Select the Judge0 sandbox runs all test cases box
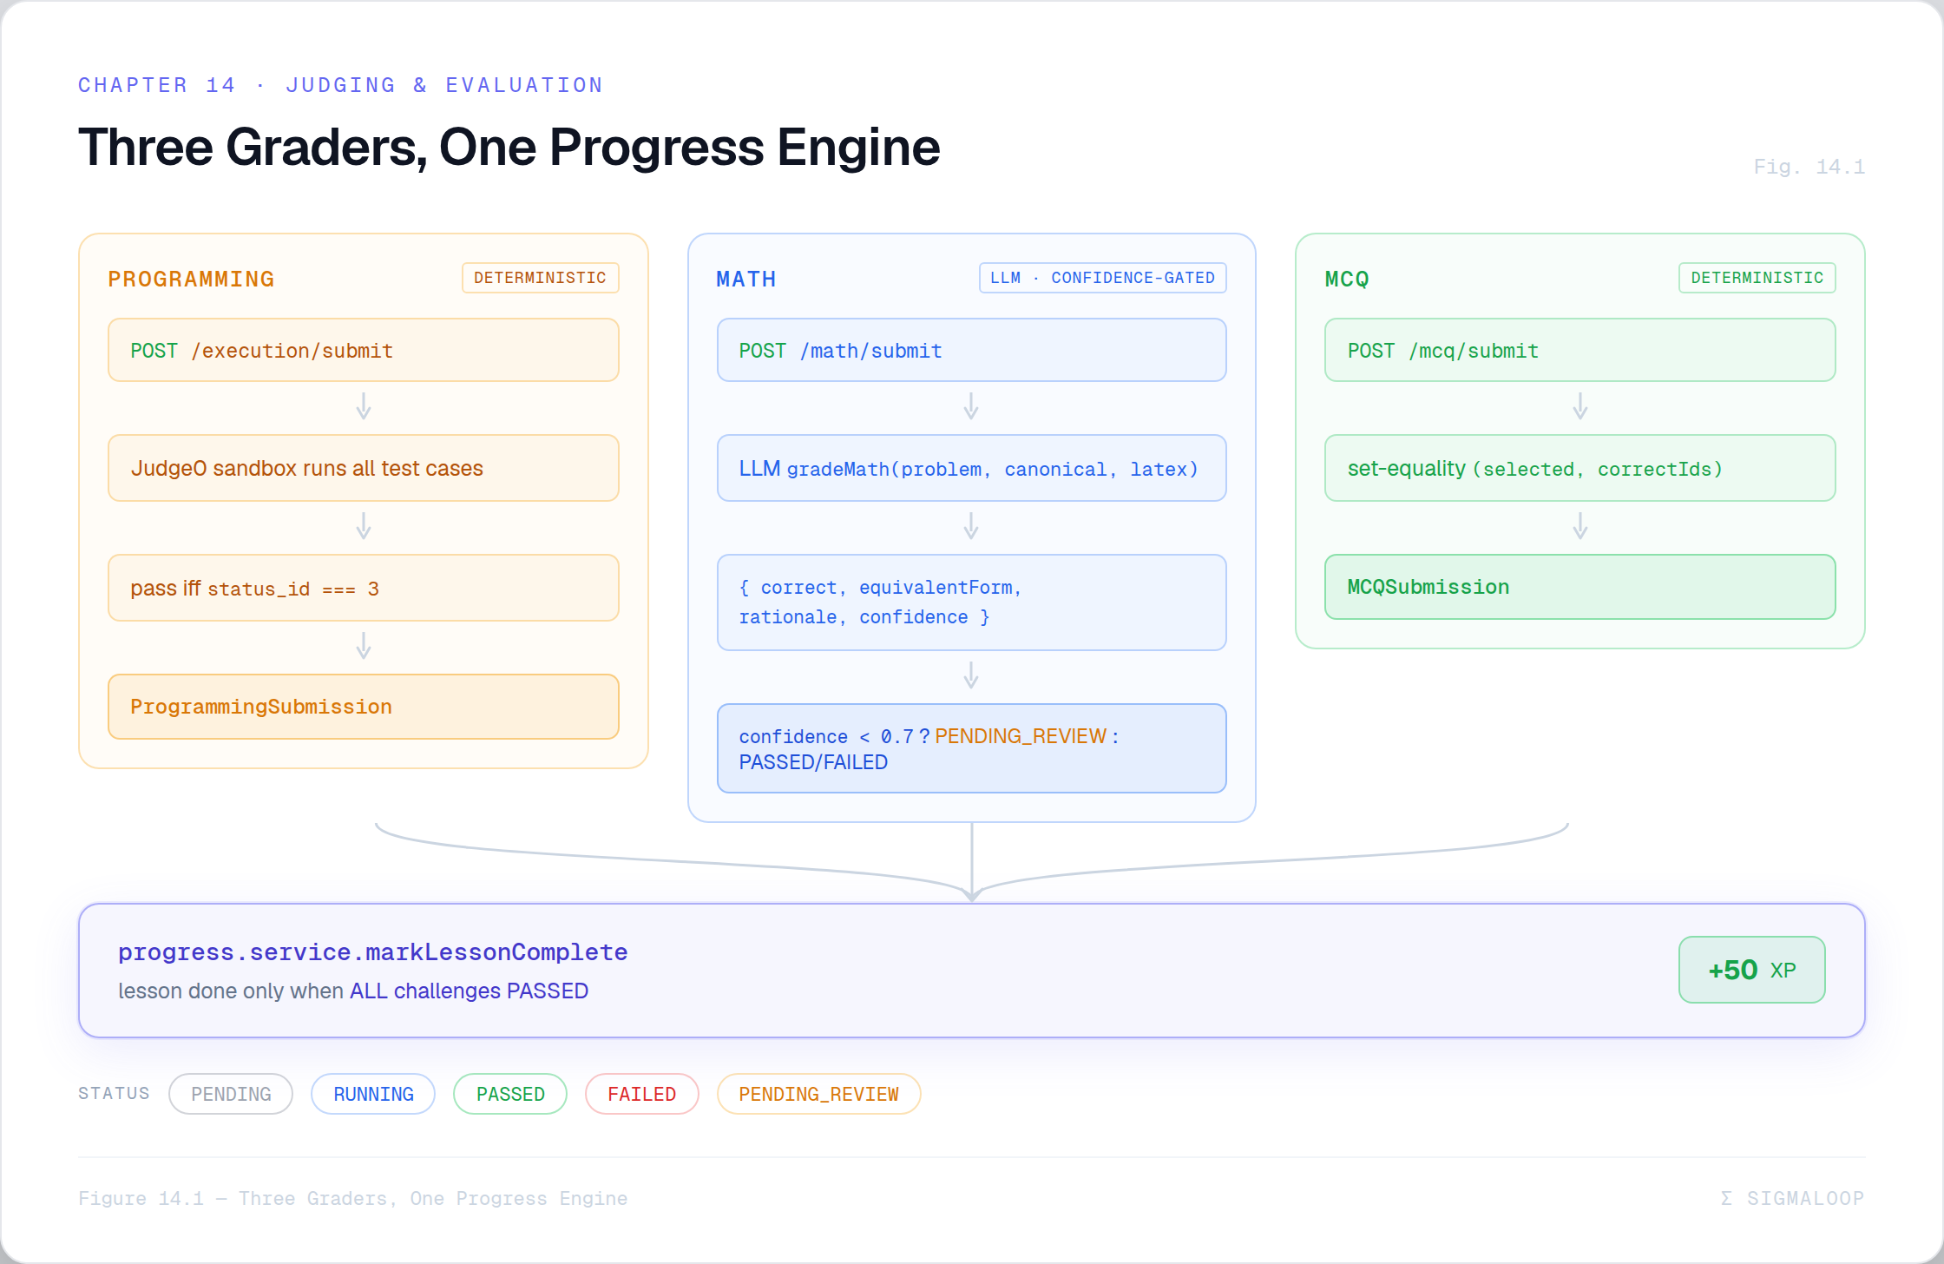1944x1264 pixels. [364, 468]
